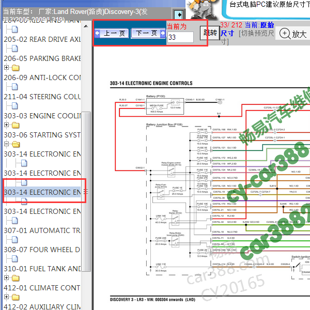Open folder icon below 206-05 PARKING BRAKE
Viewport: 310px width, 310px height.
(16, 68)
